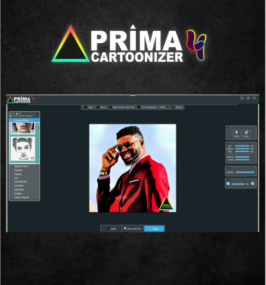Click the Add photo camera button

click(88, 107)
